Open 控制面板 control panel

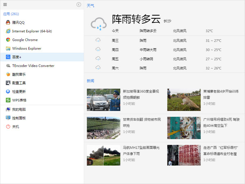(19, 118)
